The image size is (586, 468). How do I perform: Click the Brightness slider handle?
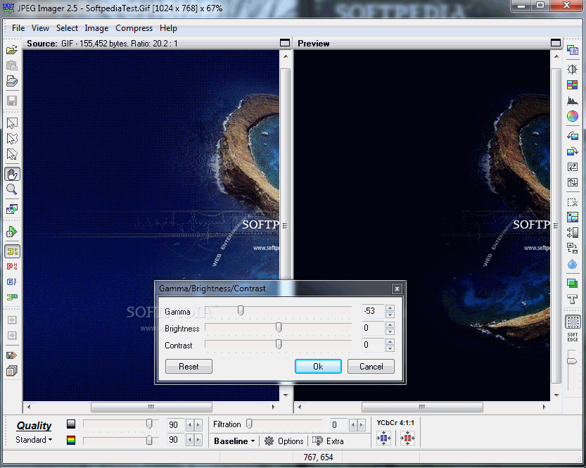click(279, 327)
